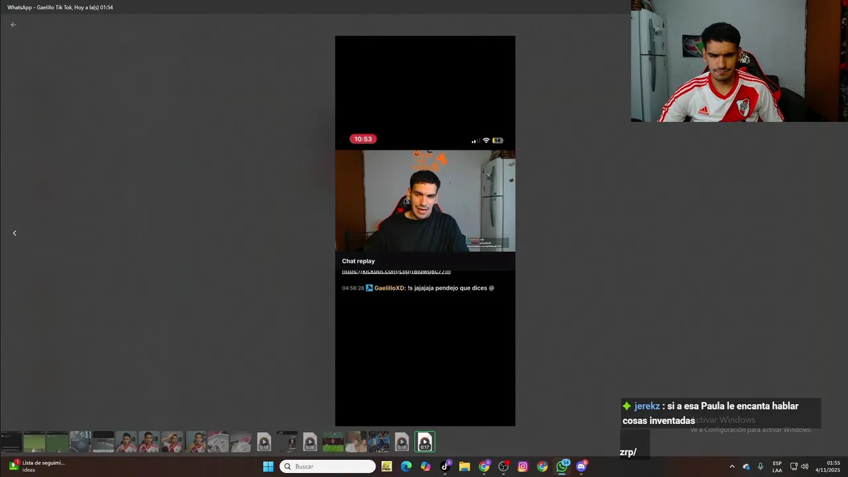Open the 0:08 video thumbnail

[x=310, y=442]
